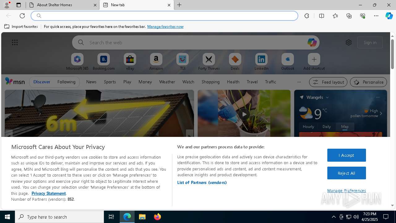Screen dimensions: 396x223
Task: Open the tab actions menu icon
Action: (x=19, y=5)
